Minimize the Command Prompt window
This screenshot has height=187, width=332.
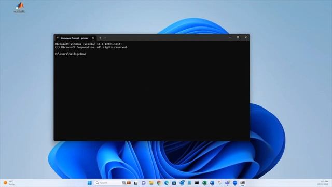click(230, 37)
